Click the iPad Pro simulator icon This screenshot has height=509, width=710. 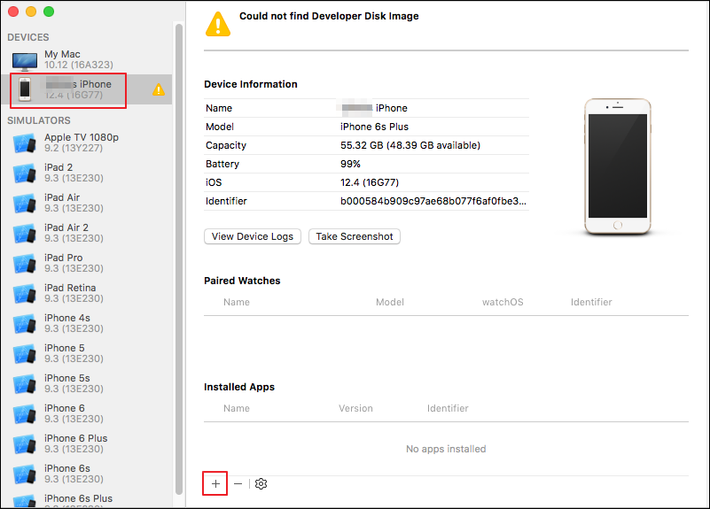[25, 263]
